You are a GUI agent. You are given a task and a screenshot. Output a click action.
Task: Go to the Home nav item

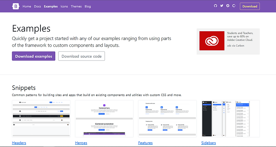pos(27,6)
